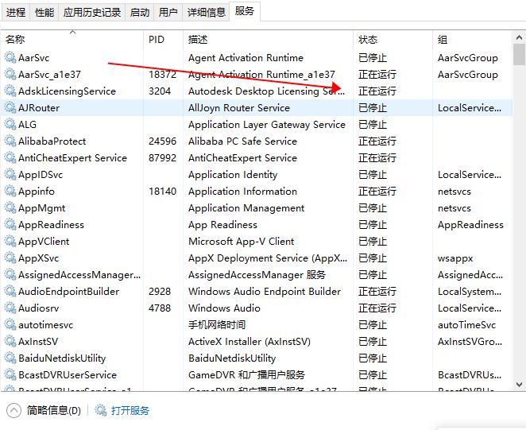Click the AppXSvc service gear icon

[10, 258]
